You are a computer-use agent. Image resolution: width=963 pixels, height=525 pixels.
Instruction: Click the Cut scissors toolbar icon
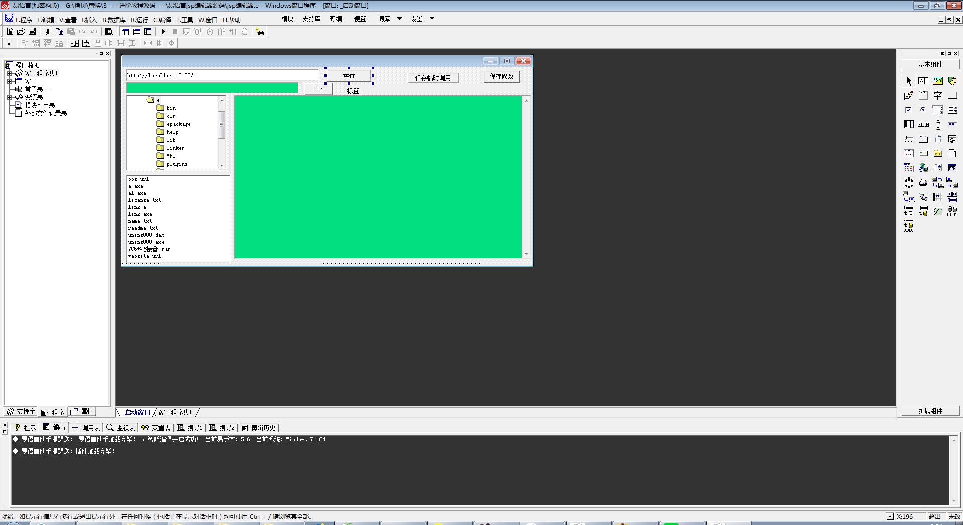click(x=48, y=31)
